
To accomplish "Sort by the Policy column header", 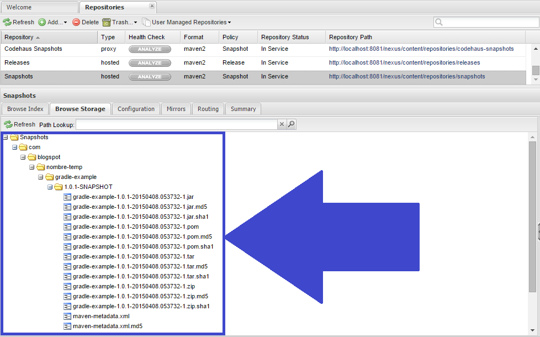I will (238, 37).
